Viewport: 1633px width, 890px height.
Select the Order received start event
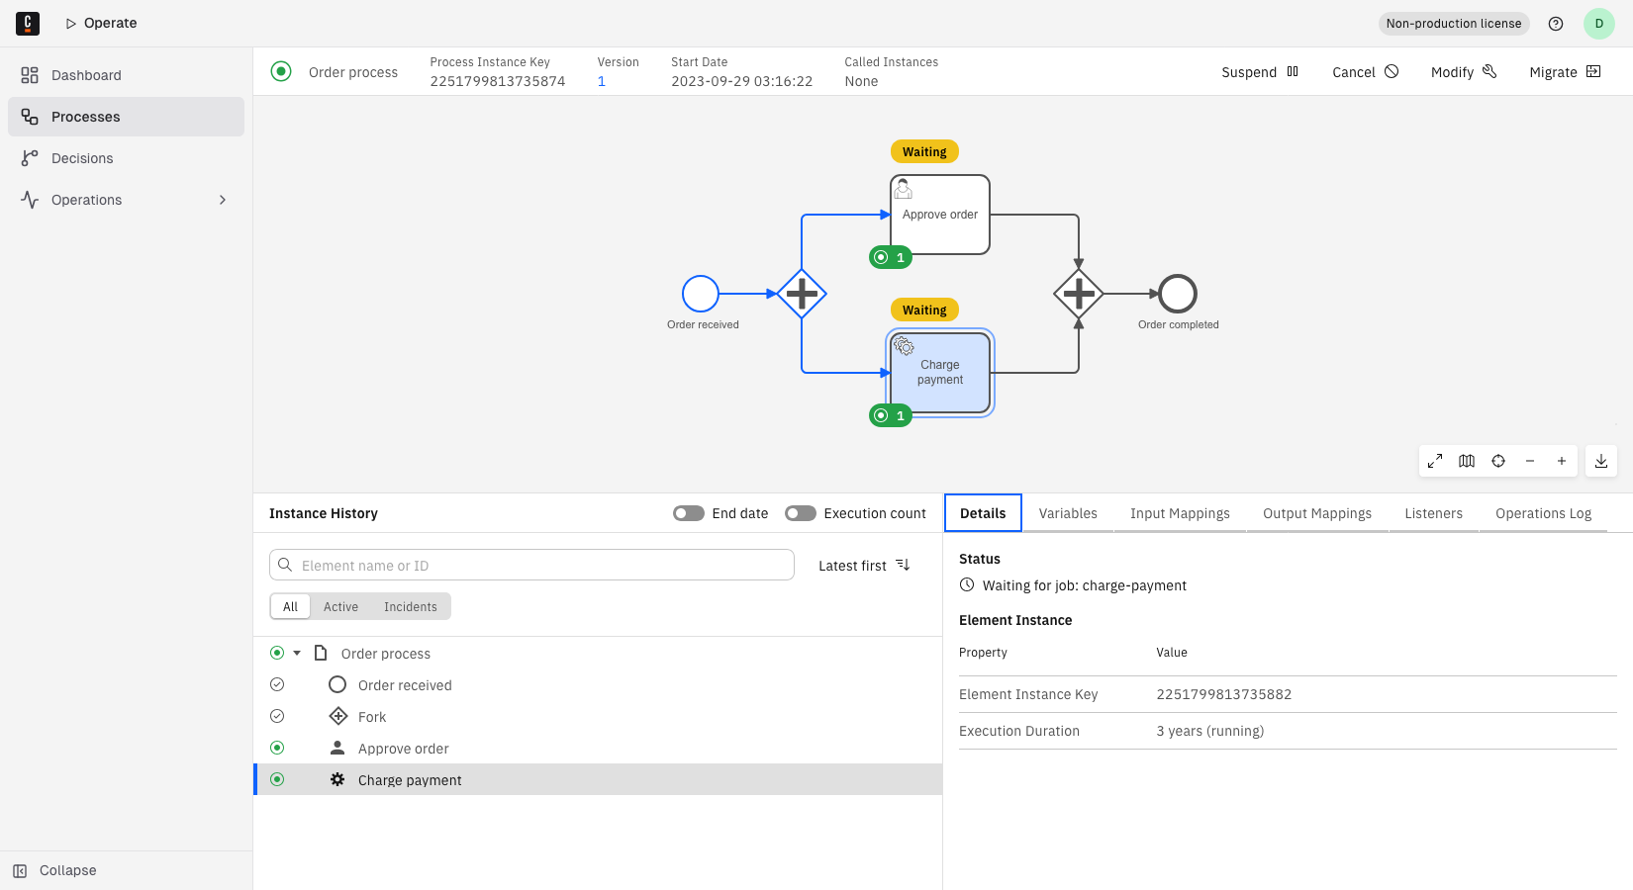pyautogui.click(x=701, y=294)
